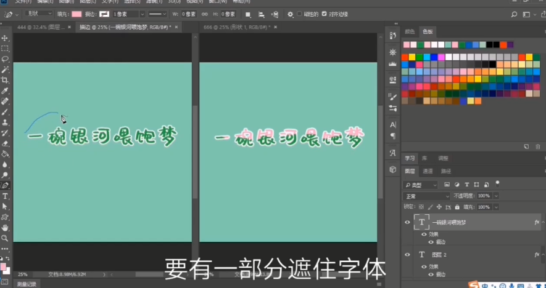Click the foreground color swatch

(3, 266)
